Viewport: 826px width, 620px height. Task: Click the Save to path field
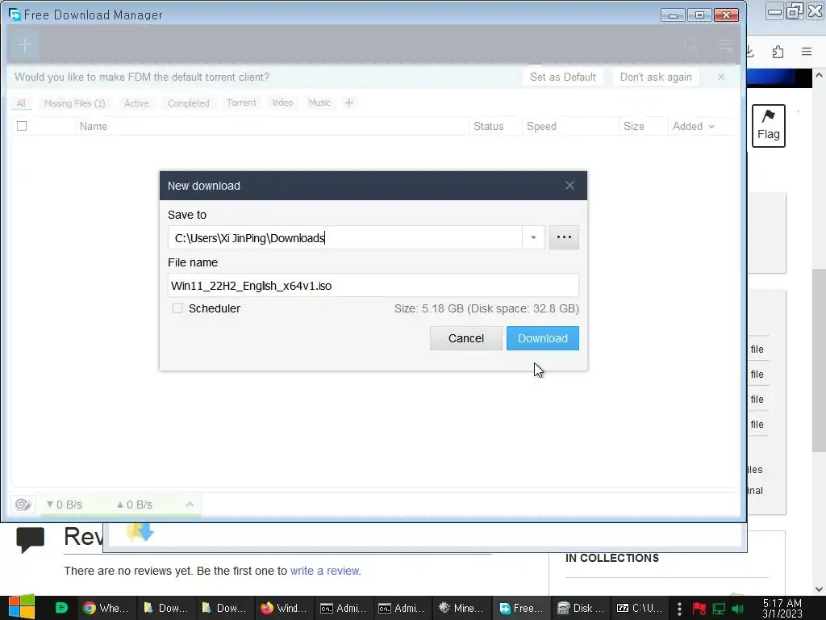click(345, 238)
